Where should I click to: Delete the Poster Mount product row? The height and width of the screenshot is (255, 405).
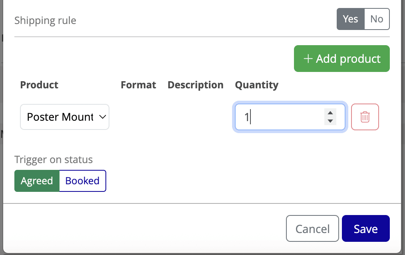[365, 117]
